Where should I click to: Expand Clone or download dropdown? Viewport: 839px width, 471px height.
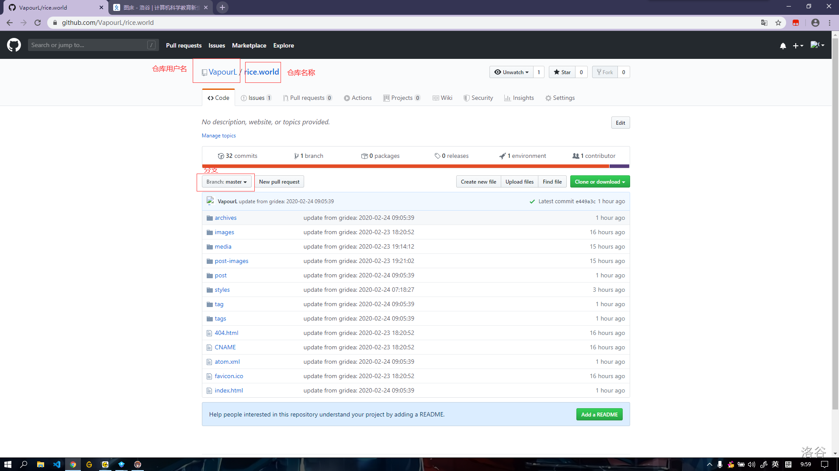600,182
